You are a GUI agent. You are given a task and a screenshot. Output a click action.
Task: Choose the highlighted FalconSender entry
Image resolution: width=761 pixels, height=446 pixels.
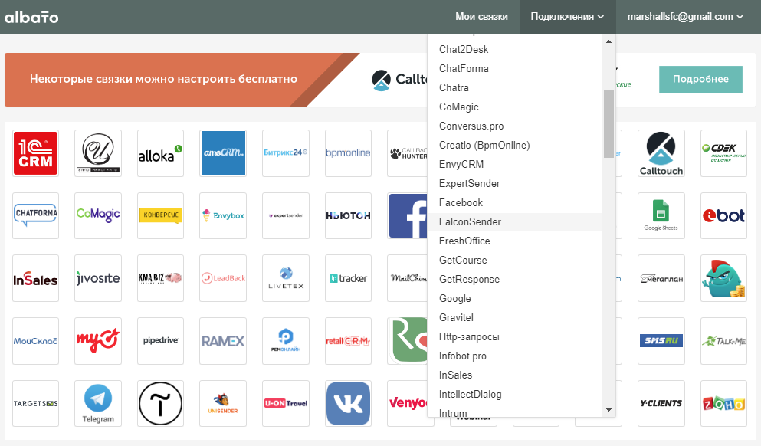coord(514,221)
